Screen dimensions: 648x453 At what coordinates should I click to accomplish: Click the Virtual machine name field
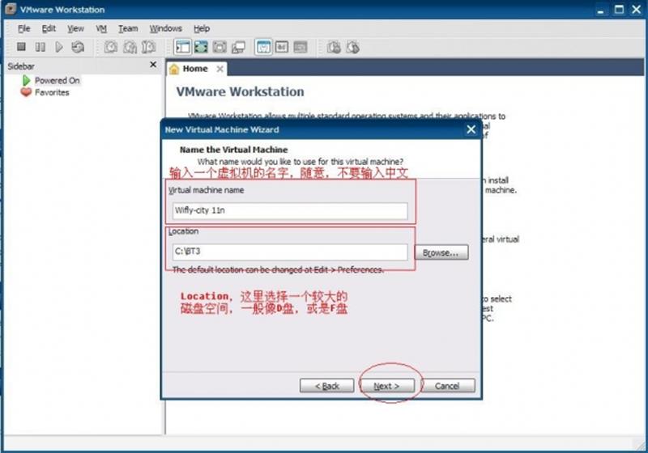[x=290, y=211]
